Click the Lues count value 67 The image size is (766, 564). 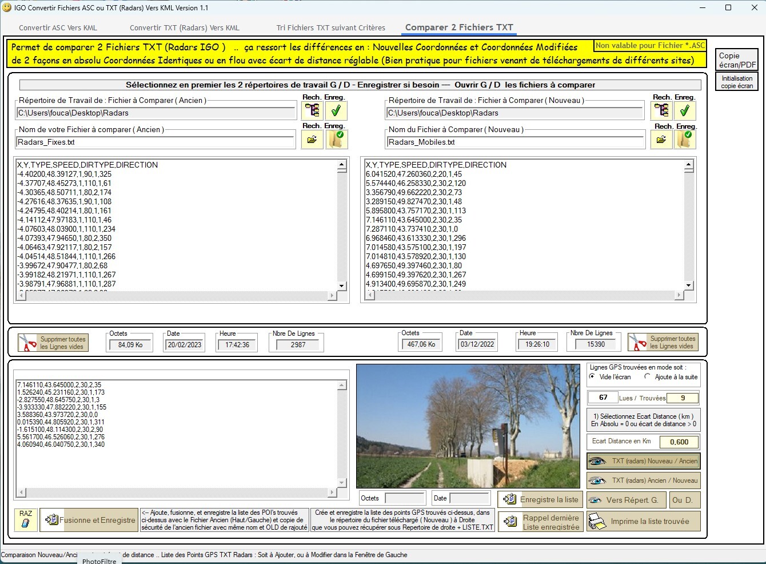(x=603, y=398)
